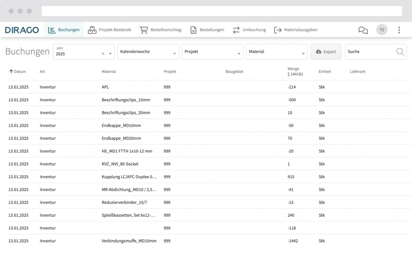Sort by Menge column header
Screen dimensions: 412x253
point(293,68)
